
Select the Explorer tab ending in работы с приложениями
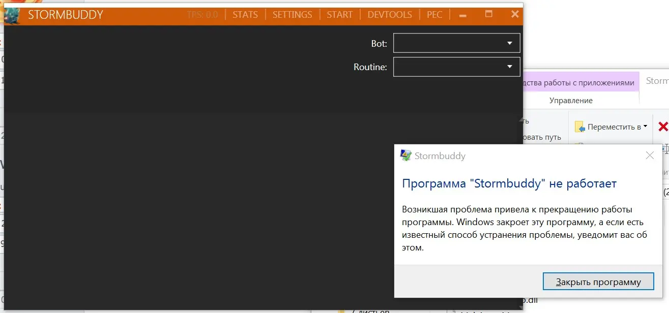coord(580,82)
